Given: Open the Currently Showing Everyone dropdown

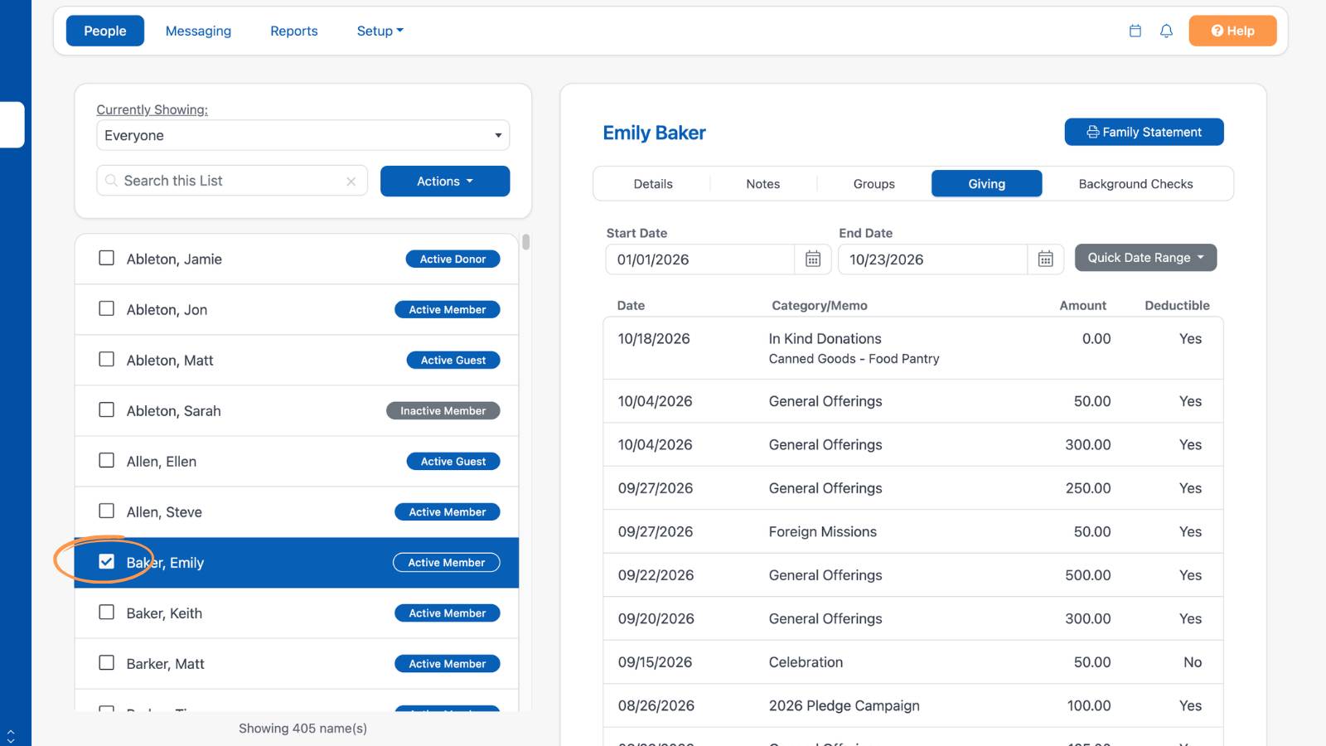Looking at the screenshot, I should pos(302,135).
